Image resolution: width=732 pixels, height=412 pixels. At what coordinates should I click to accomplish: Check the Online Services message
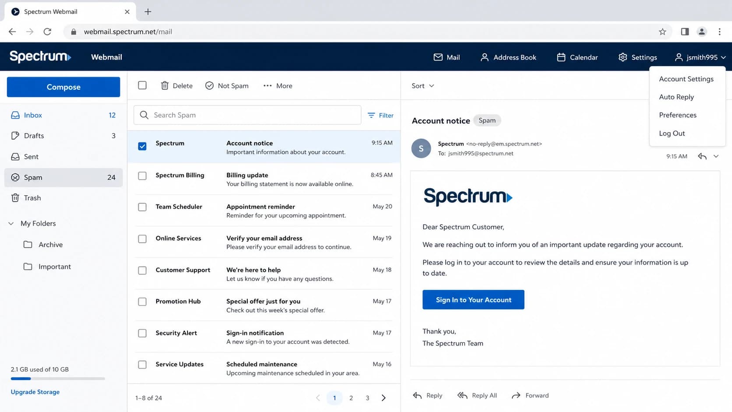142,239
